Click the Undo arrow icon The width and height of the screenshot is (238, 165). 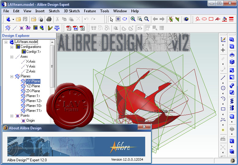pyautogui.click(x=86, y=19)
